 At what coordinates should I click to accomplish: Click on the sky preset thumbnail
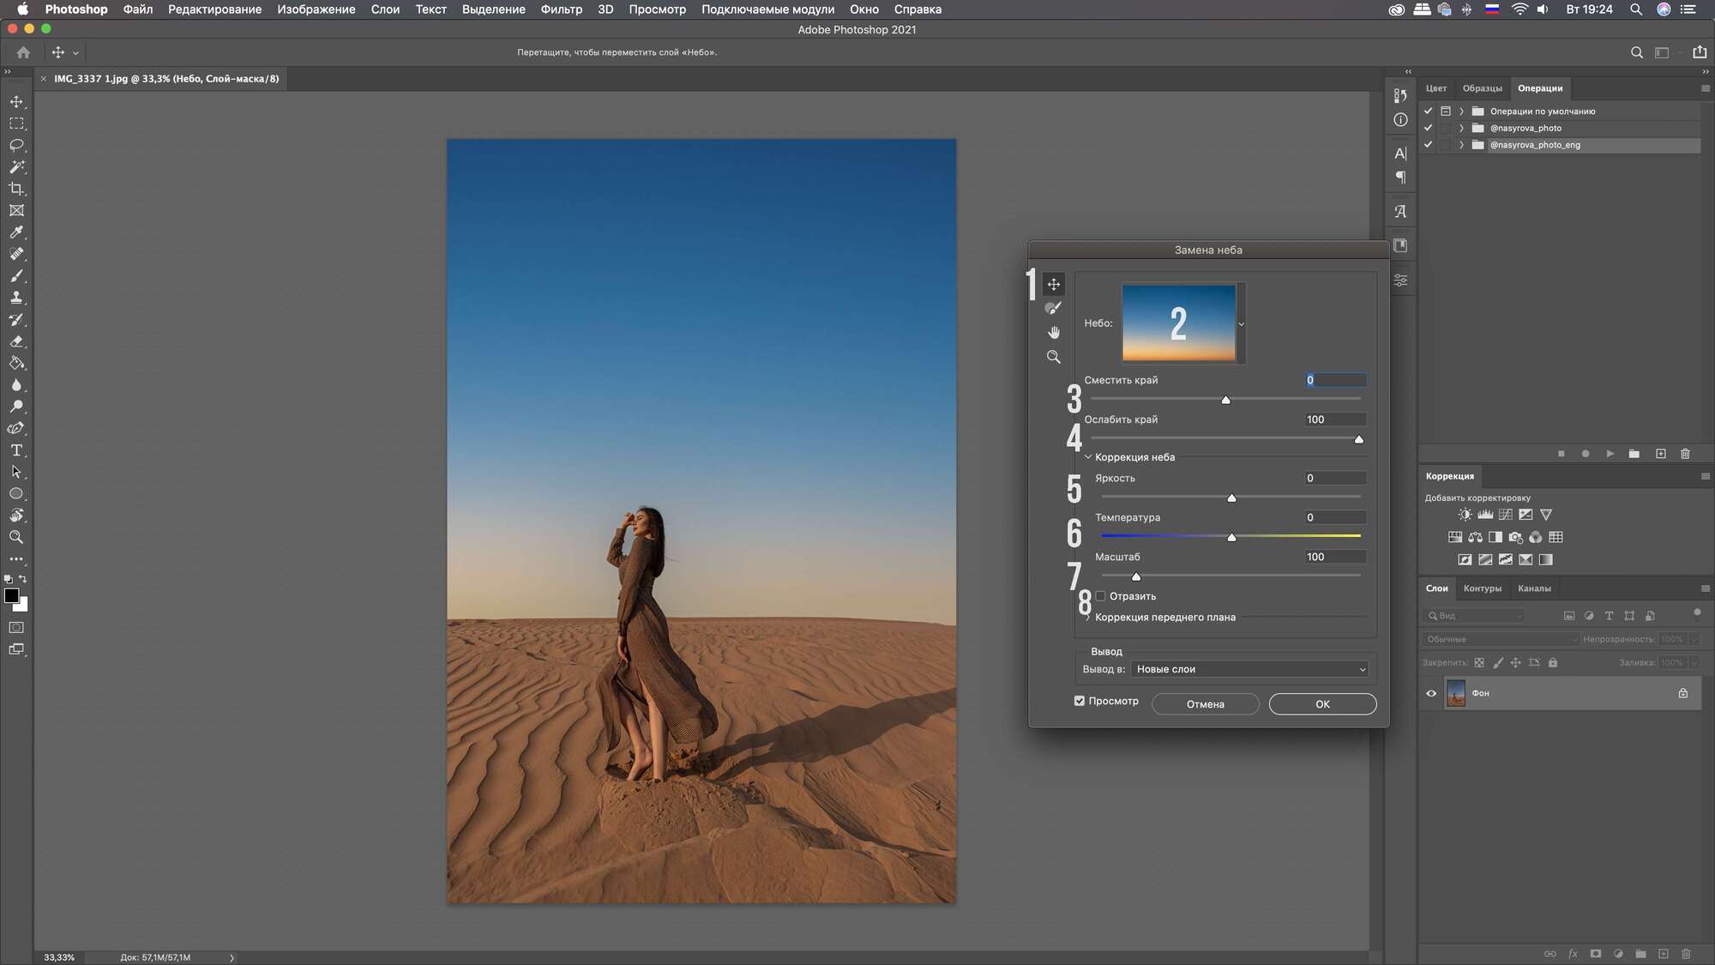point(1179,322)
